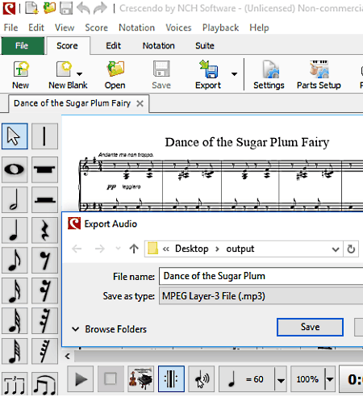Open the Score menu
The height and width of the screenshot is (397, 363).
coord(96,27)
